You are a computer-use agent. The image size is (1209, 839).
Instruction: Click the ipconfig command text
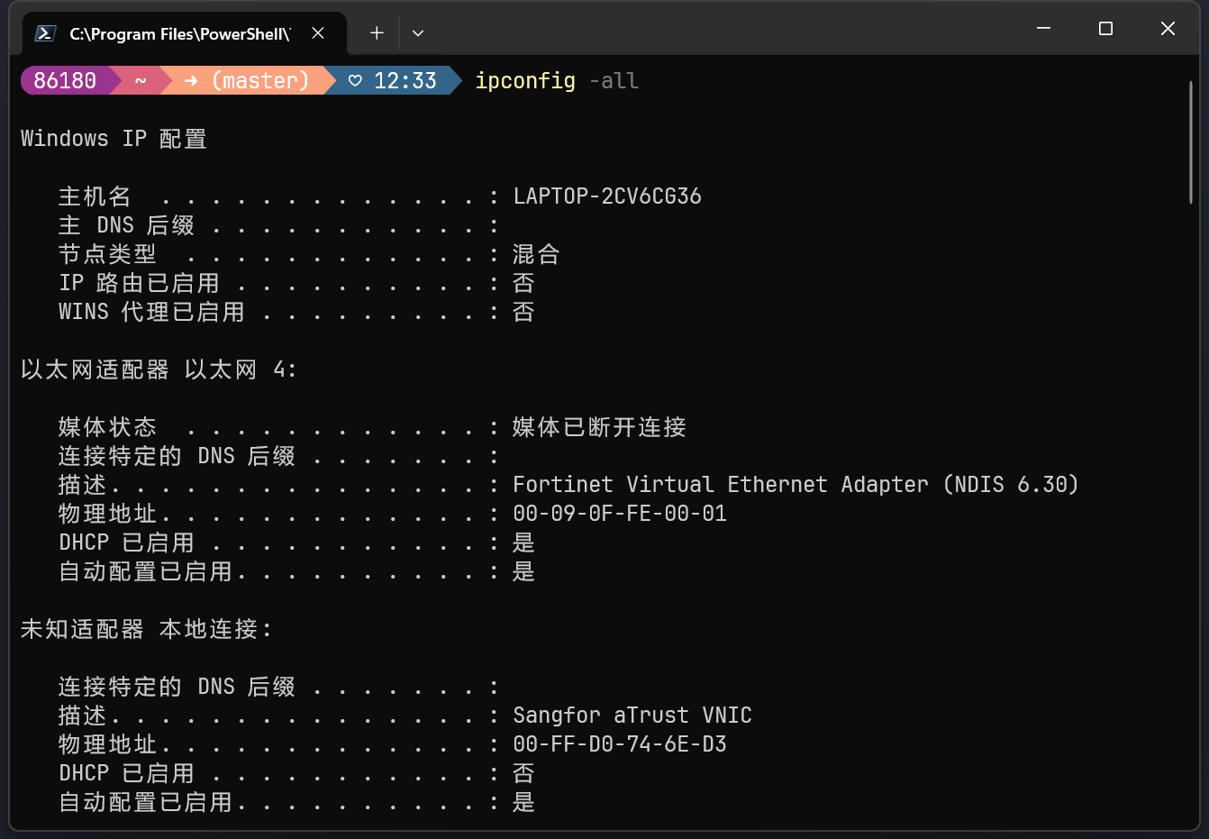click(525, 81)
